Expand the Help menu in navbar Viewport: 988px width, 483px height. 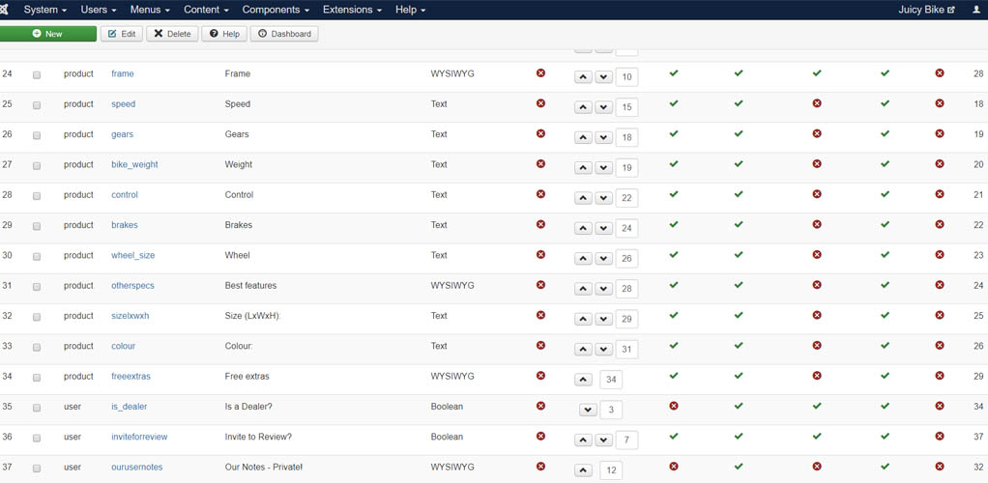click(x=410, y=10)
